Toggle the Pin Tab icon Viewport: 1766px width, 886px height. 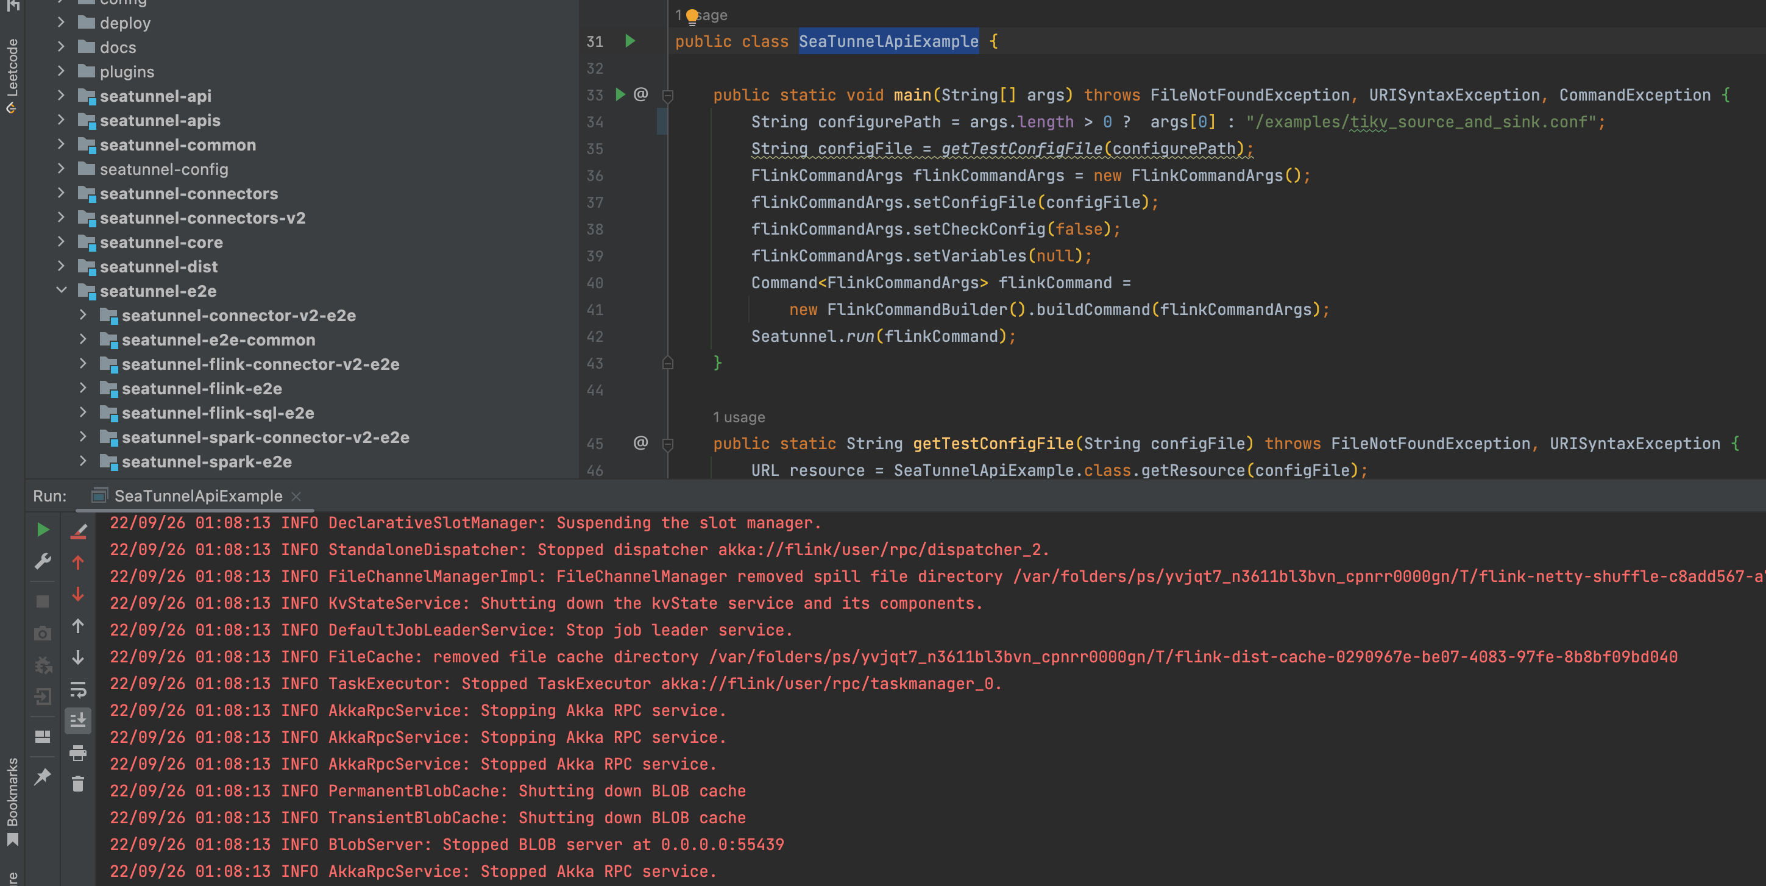click(43, 776)
